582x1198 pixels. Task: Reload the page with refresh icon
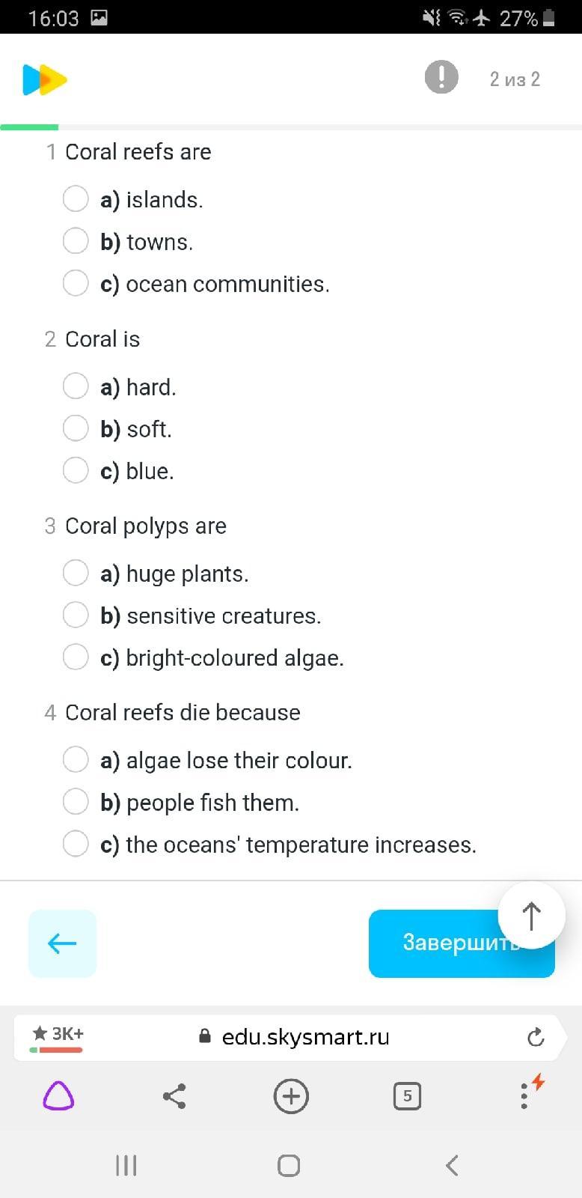(536, 1037)
